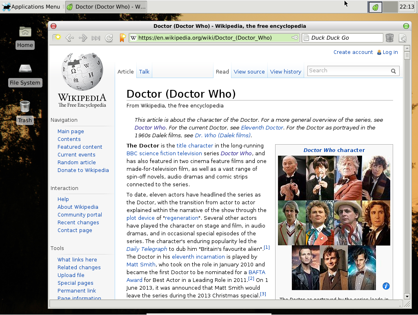The height and width of the screenshot is (315, 418).
Task: Bookmark this page with the ribbon star icon
Action: pyautogui.click(x=122, y=38)
